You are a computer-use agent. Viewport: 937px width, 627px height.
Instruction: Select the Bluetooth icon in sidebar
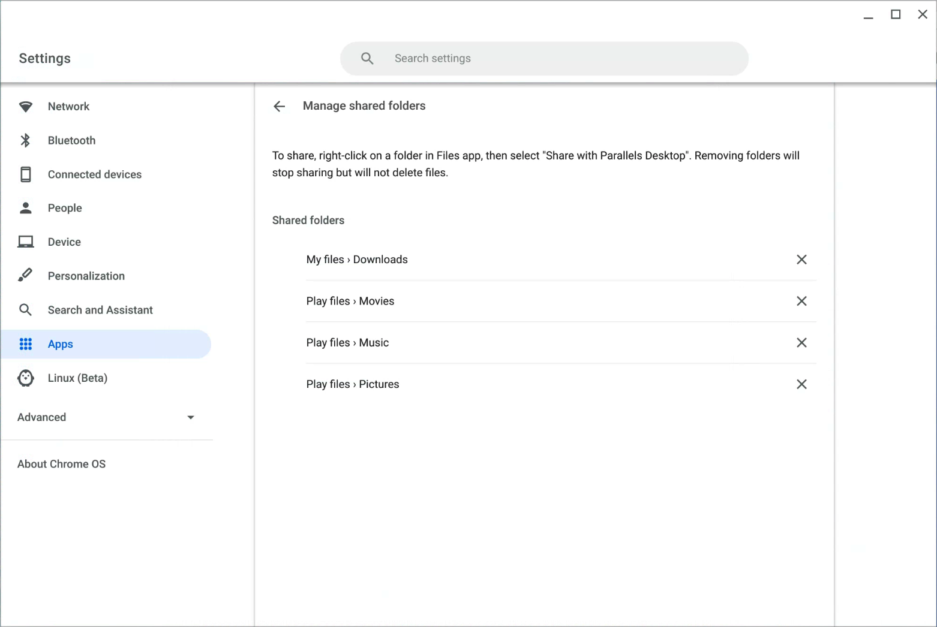tap(26, 140)
